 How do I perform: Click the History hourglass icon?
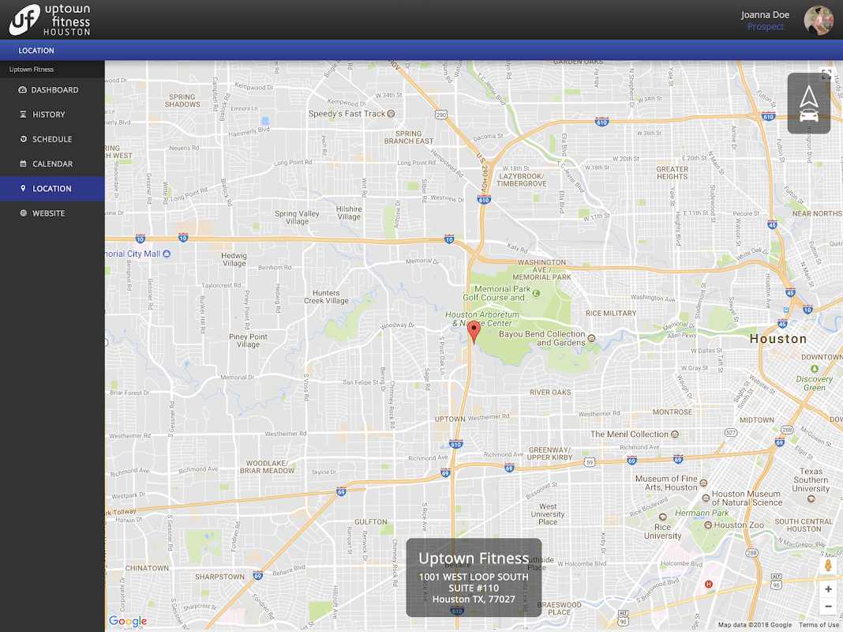coord(23,114)
